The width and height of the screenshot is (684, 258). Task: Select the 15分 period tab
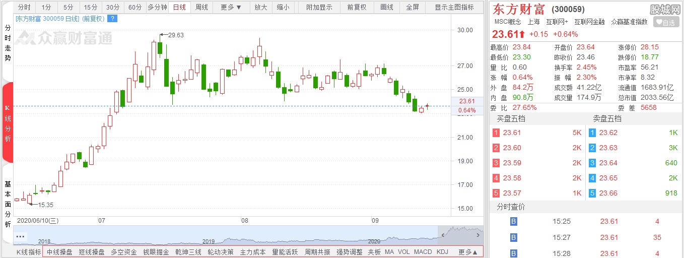(90, 7)
